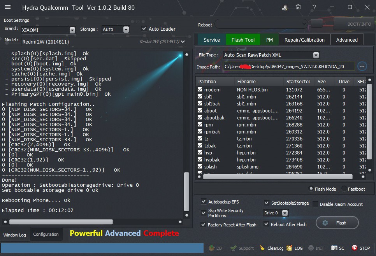Select the Flash Mode radio button
This screenshot has width=376, height=256.
(311, 189)
